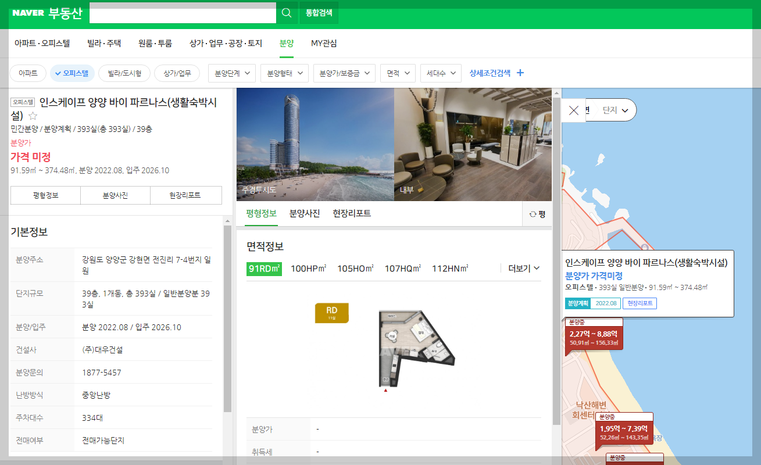
Task: Open the 주경투시도 tower rendering photo
Action: click(315, 144)
